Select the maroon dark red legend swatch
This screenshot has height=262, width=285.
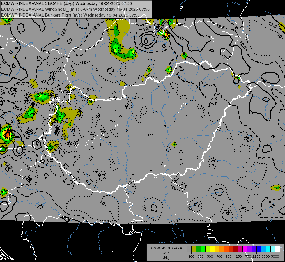236,249
